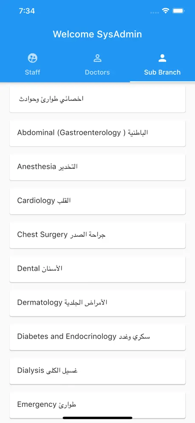
Task: Choose the Dental sub branch
Action: point(97,269)
